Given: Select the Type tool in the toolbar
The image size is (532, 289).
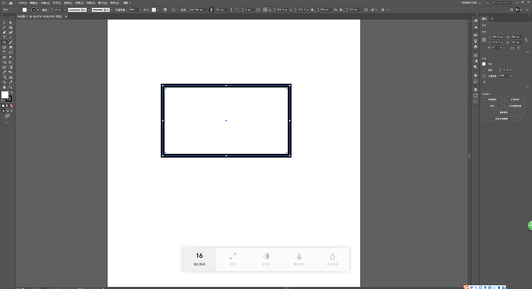Looking at the screenshot, I should pos(4,38).
